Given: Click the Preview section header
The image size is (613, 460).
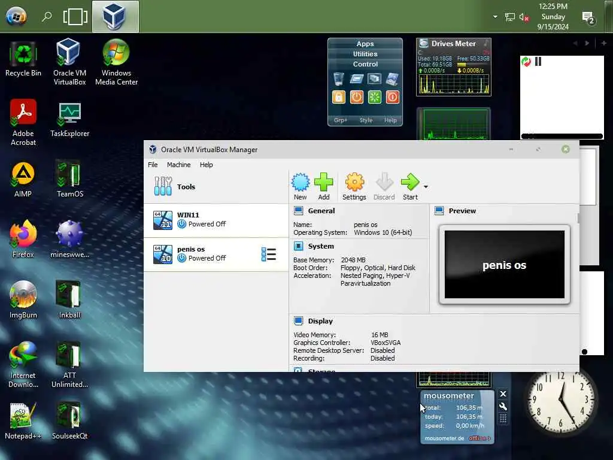Looking at the screenshot, I should pyautogui.click(x=462, y=211).
